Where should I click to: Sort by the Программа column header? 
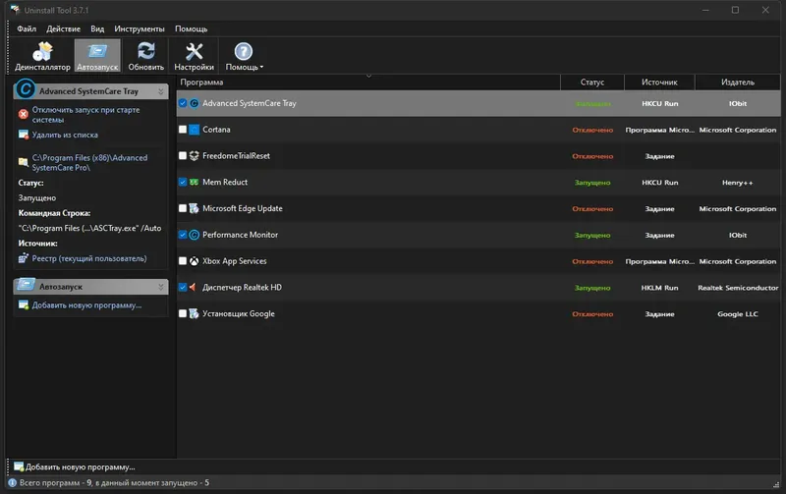pyautogui.click(x=367, y=82)
